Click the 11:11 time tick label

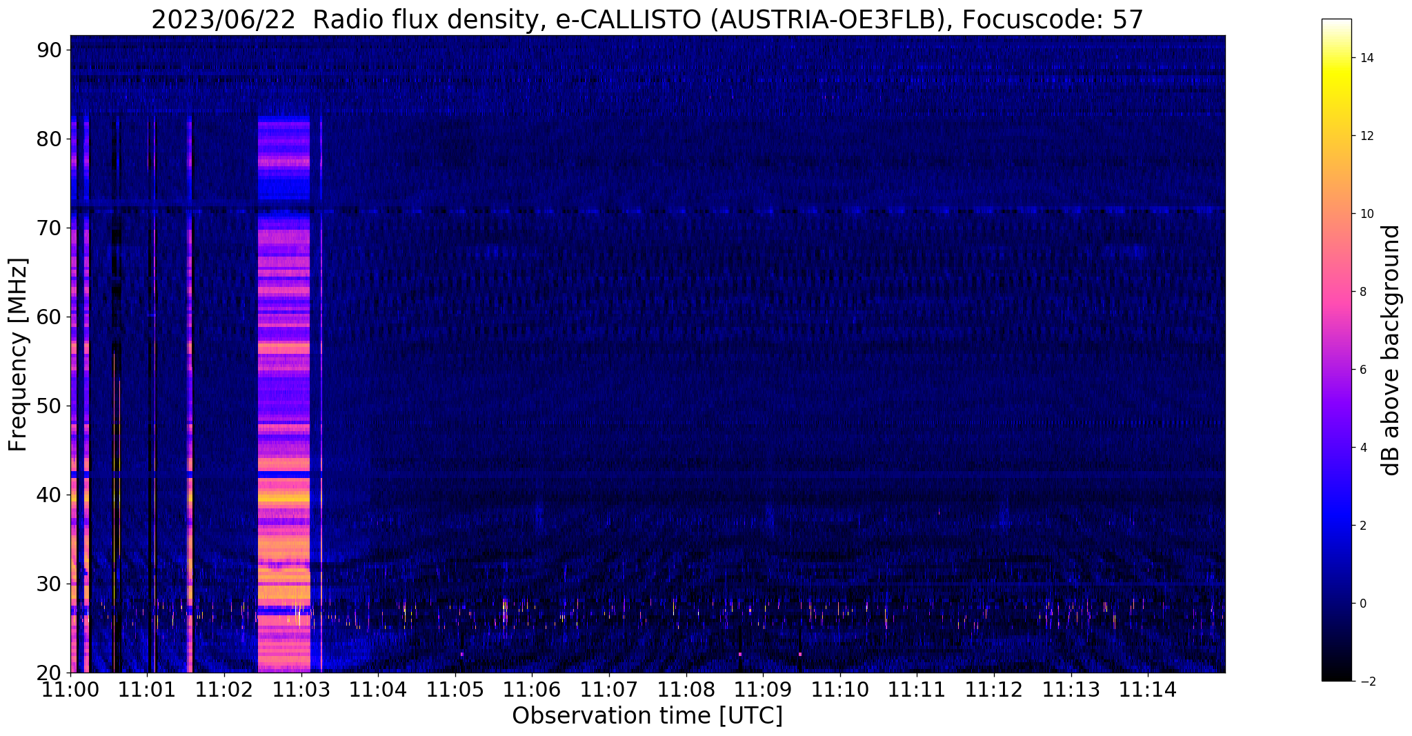(x=917, y=689)
